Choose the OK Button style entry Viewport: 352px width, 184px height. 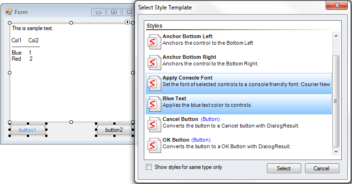pos(239,145)
